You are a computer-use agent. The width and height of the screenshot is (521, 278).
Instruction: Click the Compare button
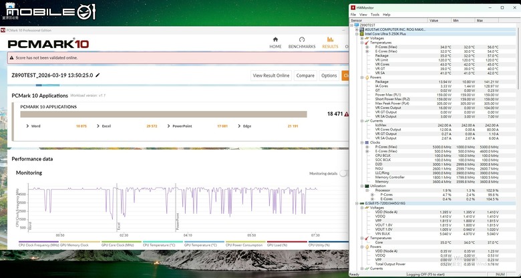305,76
